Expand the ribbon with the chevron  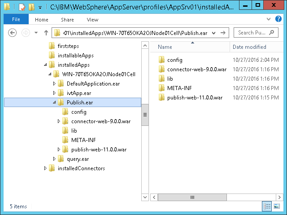pyautogui.click(x=268, y=19)
